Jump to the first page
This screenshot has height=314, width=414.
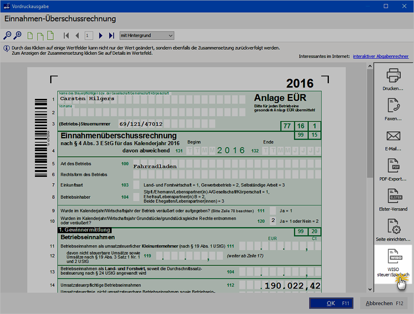coord(66,35)
